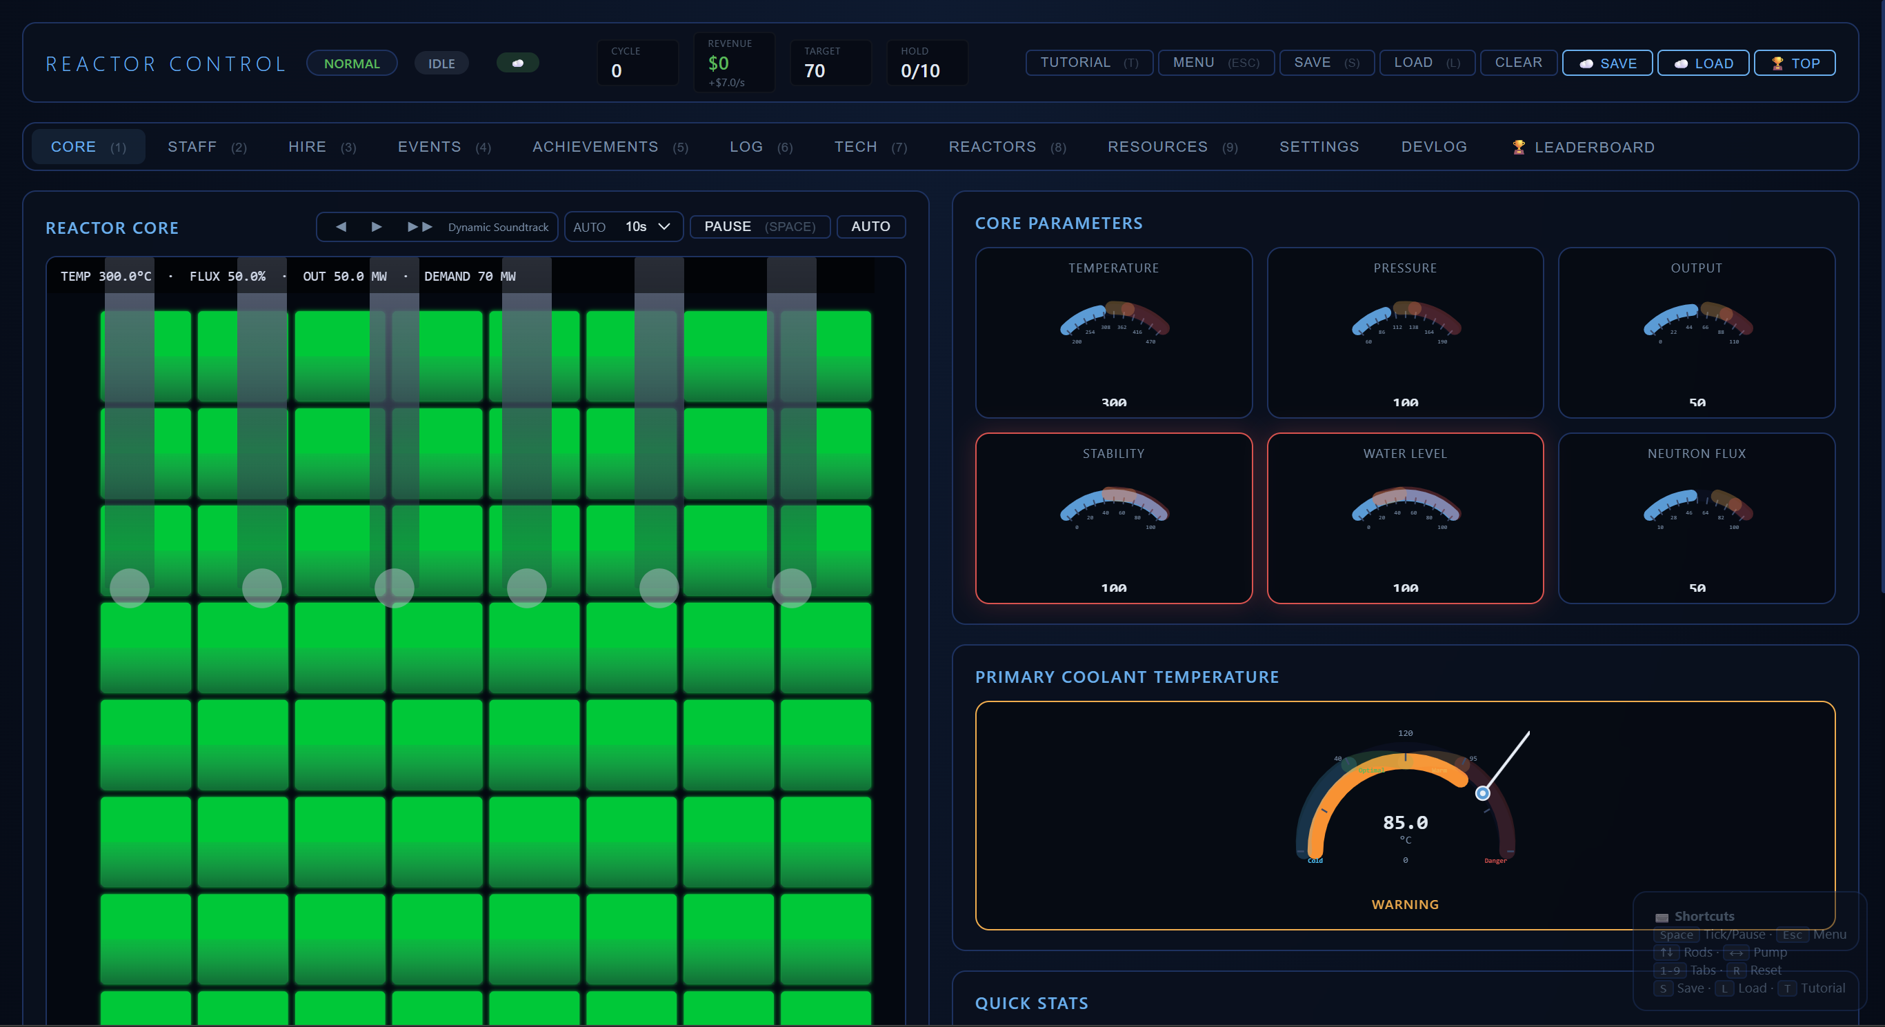Open the SETTINGS tab
Viewport: 1885px width, 1027px height.
(x=1319, y=146)
